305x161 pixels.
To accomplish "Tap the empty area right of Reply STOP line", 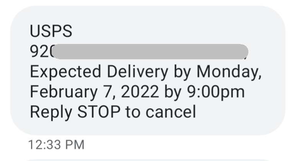I will [x=239, y=112].
